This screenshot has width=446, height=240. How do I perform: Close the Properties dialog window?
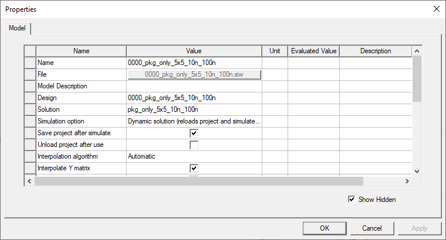click(435, 9)
